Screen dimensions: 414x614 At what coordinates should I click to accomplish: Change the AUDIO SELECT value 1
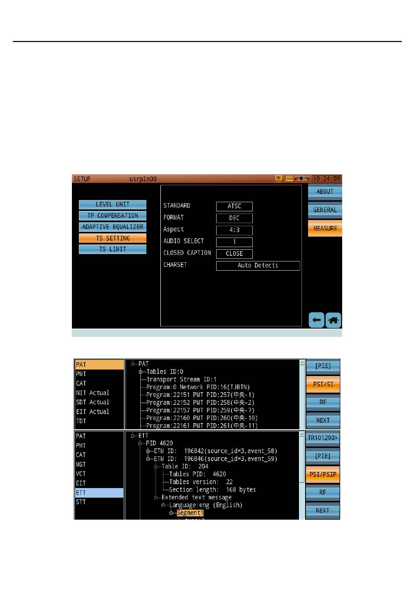(x=234, y=242)
